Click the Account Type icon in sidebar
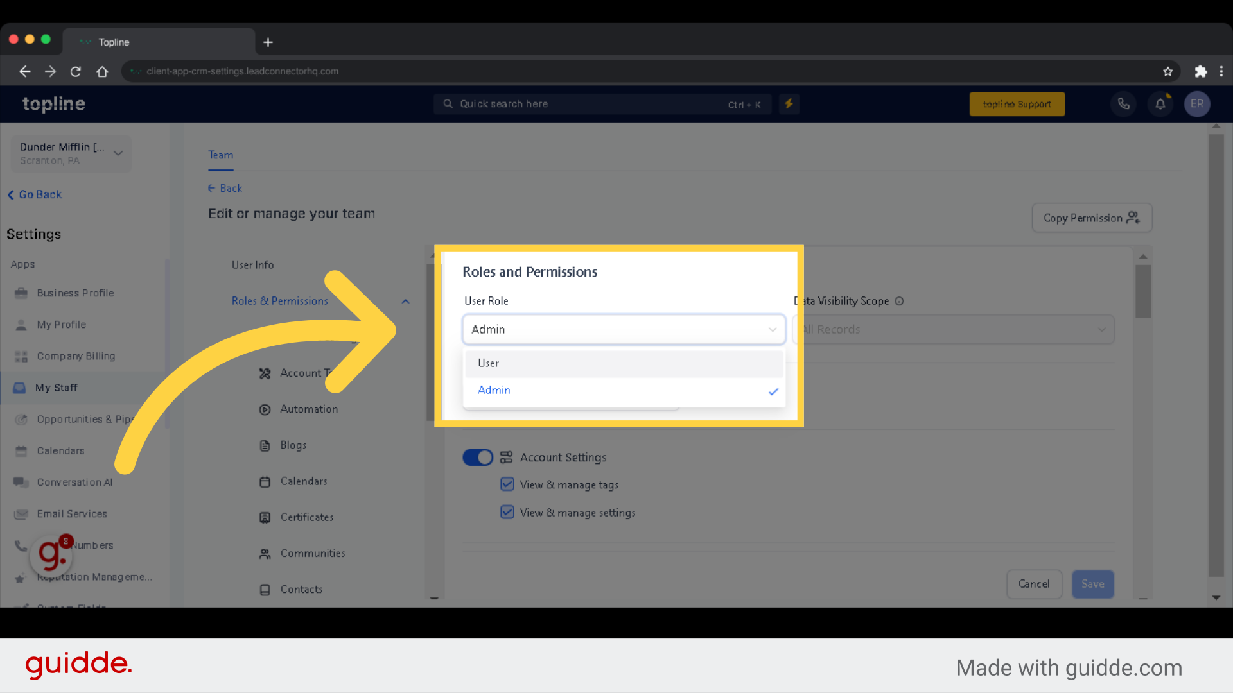This screenshot has width=1233, height=693. tap(266, 372)
